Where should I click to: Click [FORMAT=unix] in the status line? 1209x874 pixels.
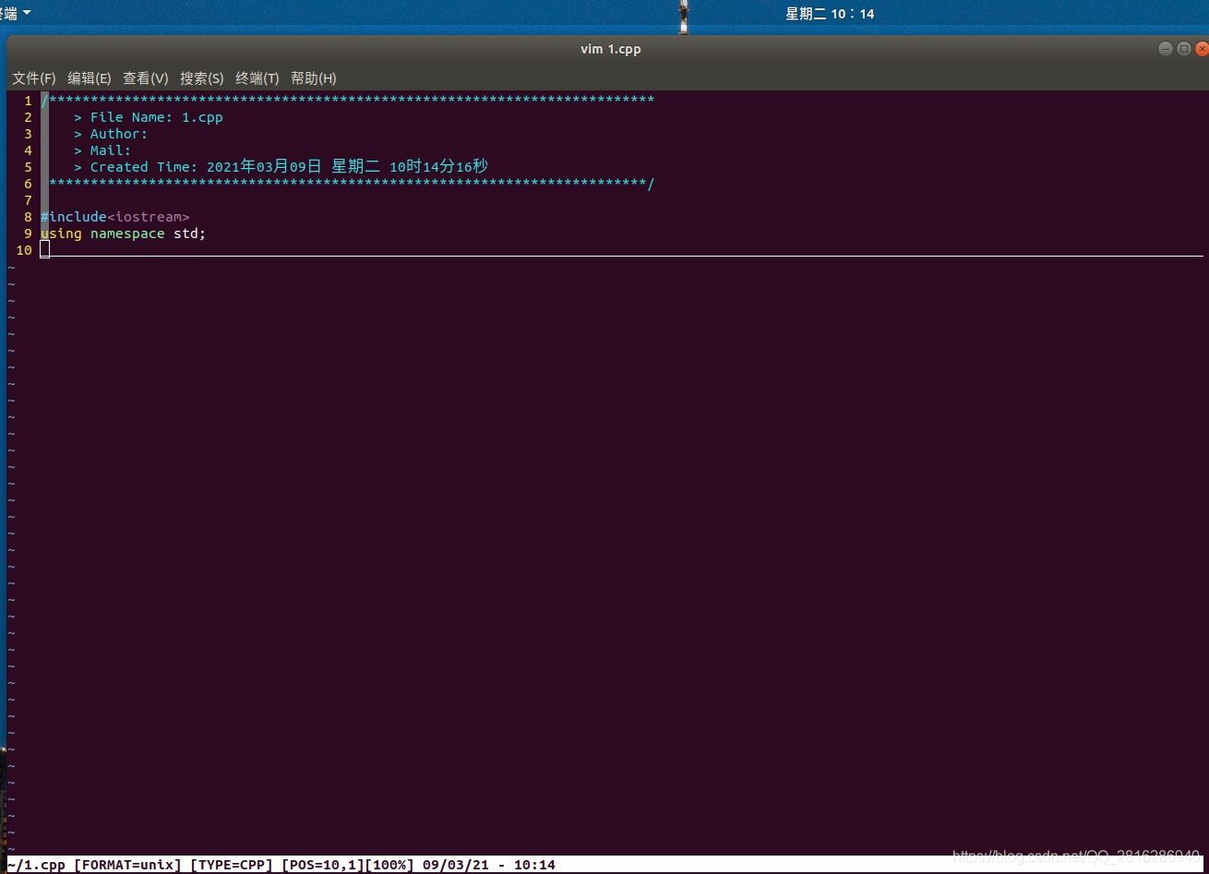coord(127,865)
